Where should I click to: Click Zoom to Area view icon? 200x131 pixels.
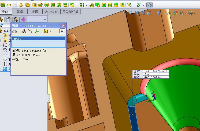(x=130, y=13)
